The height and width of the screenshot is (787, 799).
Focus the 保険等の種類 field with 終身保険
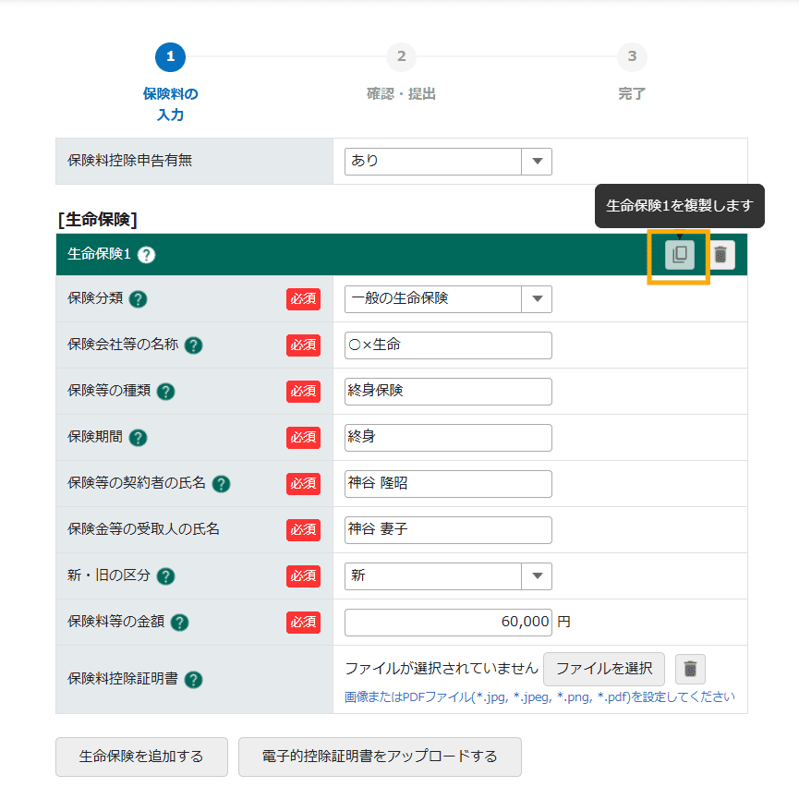coord(448,392)
